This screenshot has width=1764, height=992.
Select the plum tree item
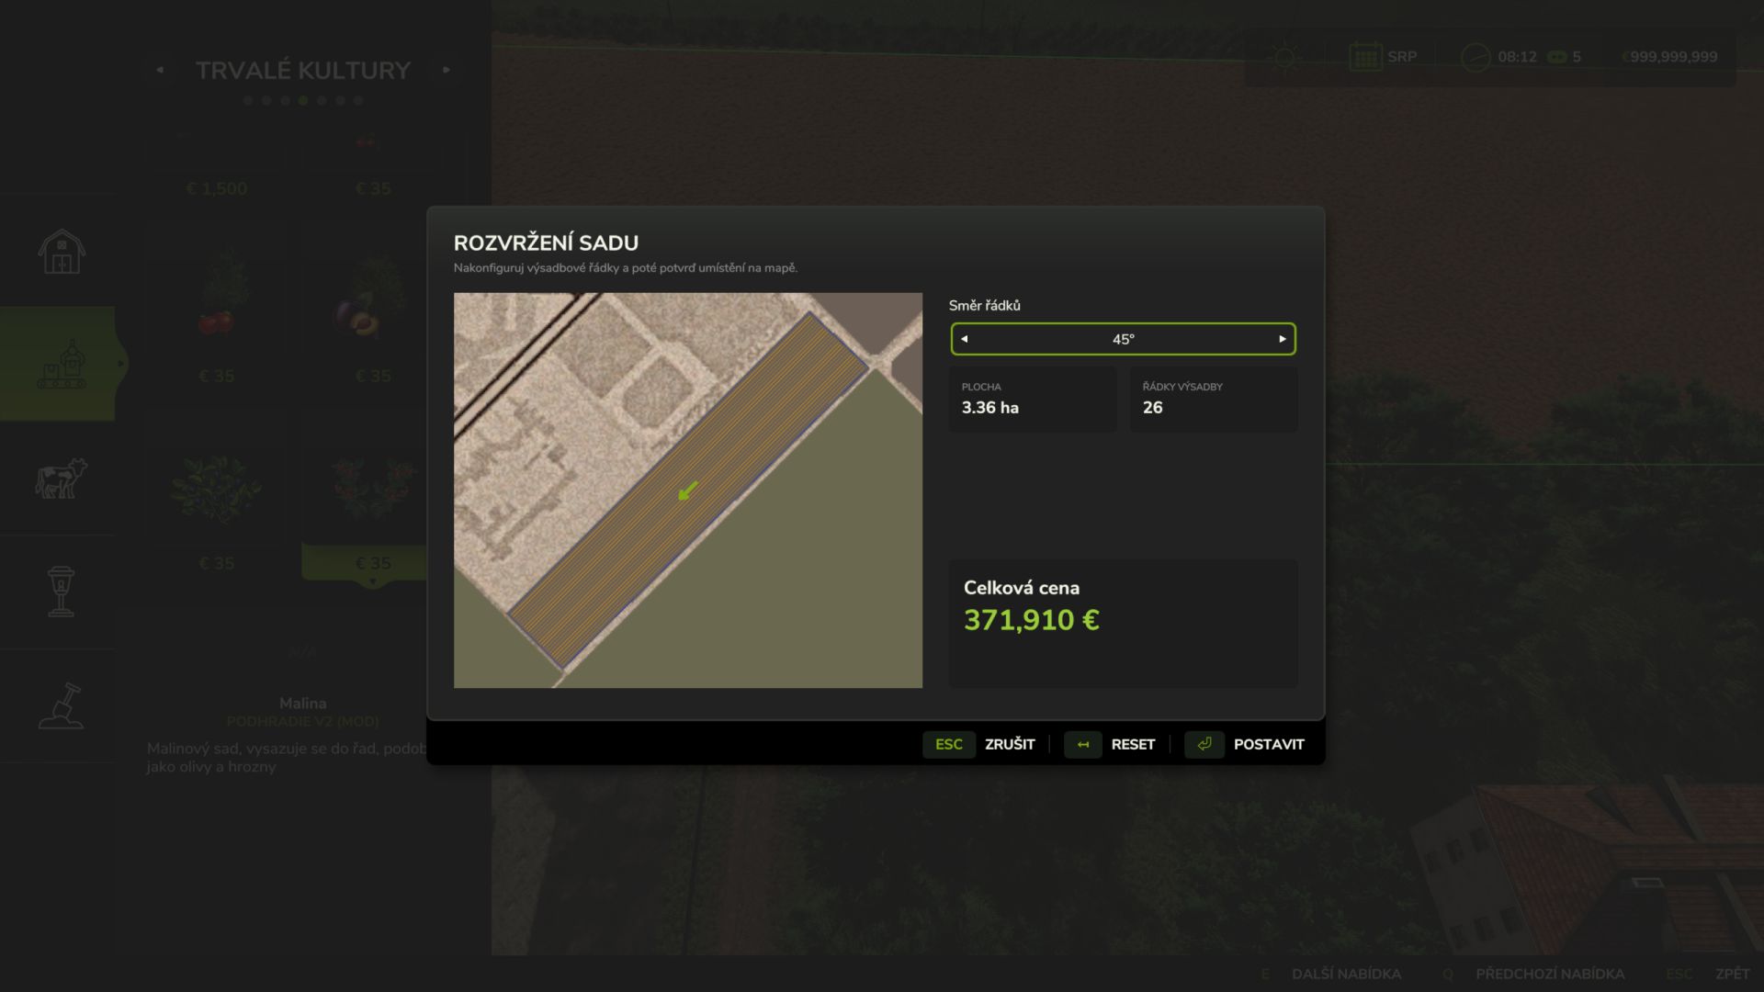(373, 303)
